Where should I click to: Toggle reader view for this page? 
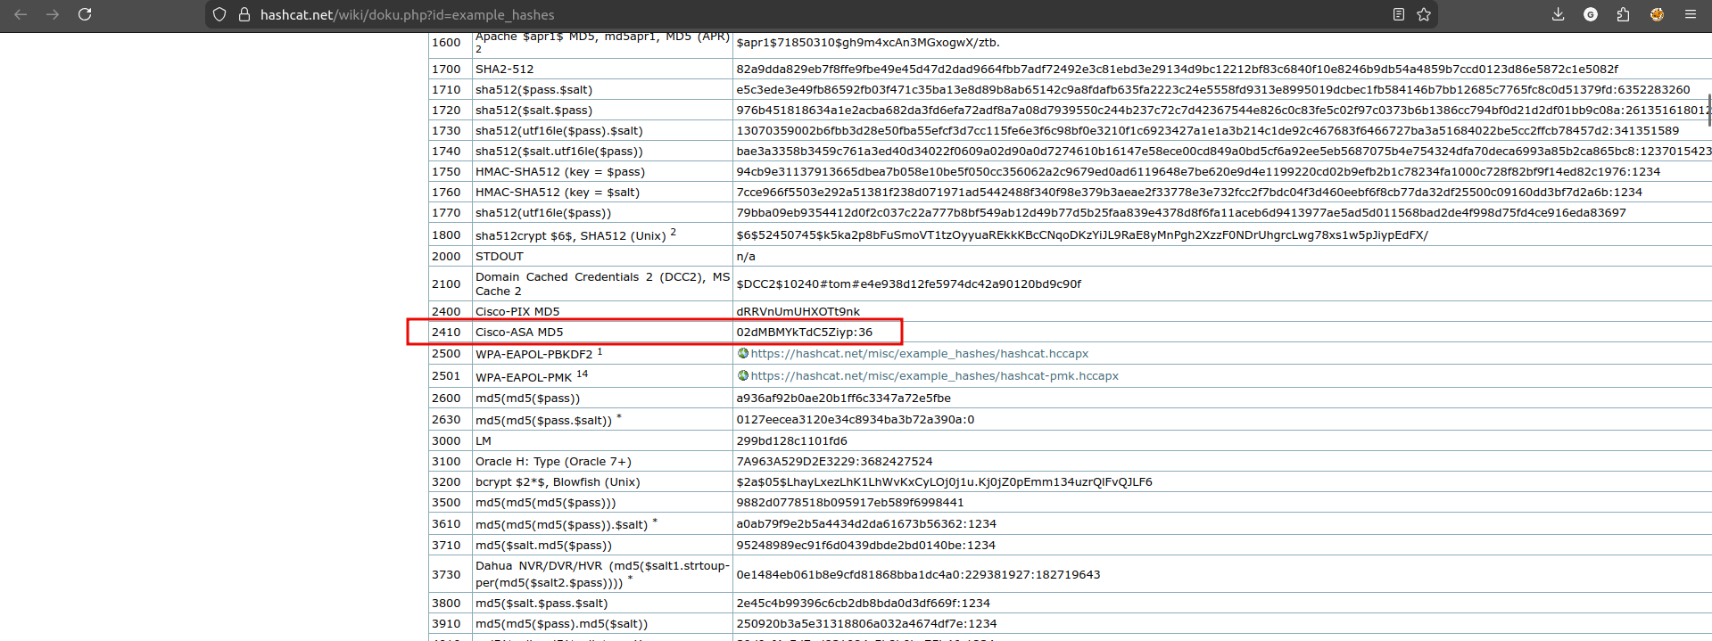[x=1398, y=14]
